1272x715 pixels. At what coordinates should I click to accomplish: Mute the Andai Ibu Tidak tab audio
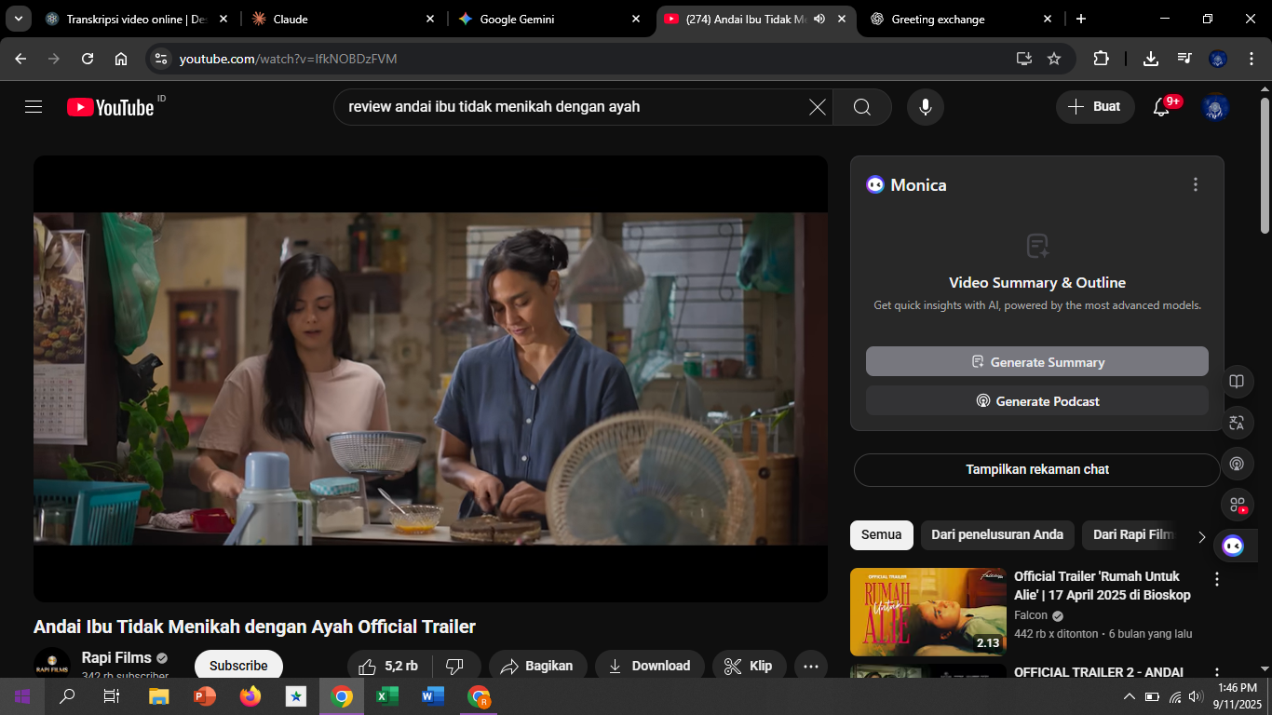(819, 19)
